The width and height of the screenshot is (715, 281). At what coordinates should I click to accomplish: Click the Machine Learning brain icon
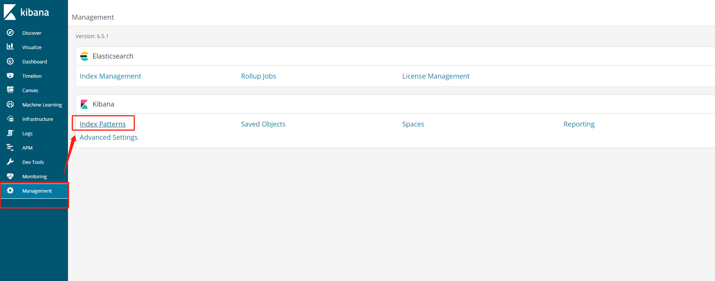point(10,104)
